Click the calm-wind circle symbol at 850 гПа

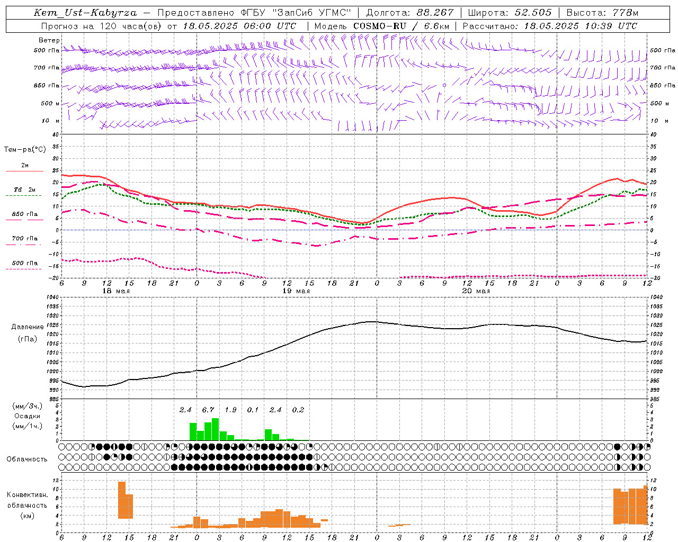[444, 85]
